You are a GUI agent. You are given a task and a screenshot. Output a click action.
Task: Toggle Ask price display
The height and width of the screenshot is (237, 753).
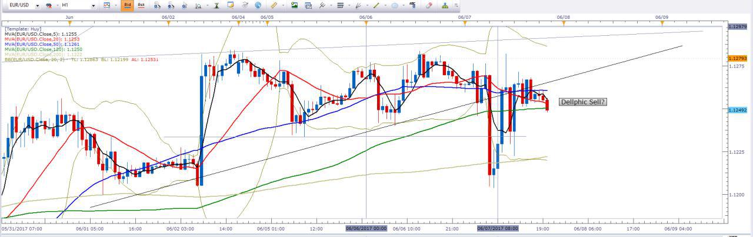pos(141,5)
